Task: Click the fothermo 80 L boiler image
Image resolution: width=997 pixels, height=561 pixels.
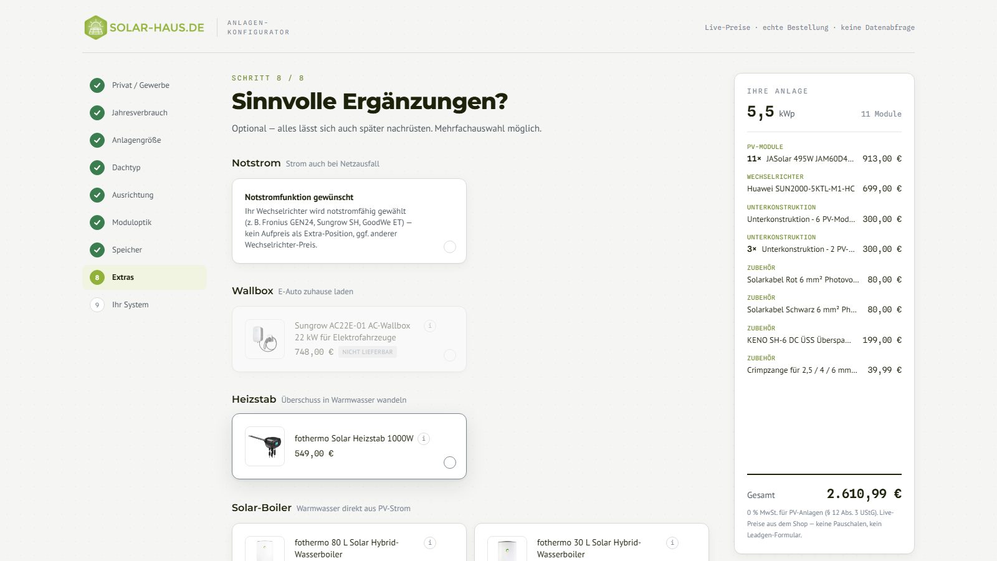Action: [265, 549]
